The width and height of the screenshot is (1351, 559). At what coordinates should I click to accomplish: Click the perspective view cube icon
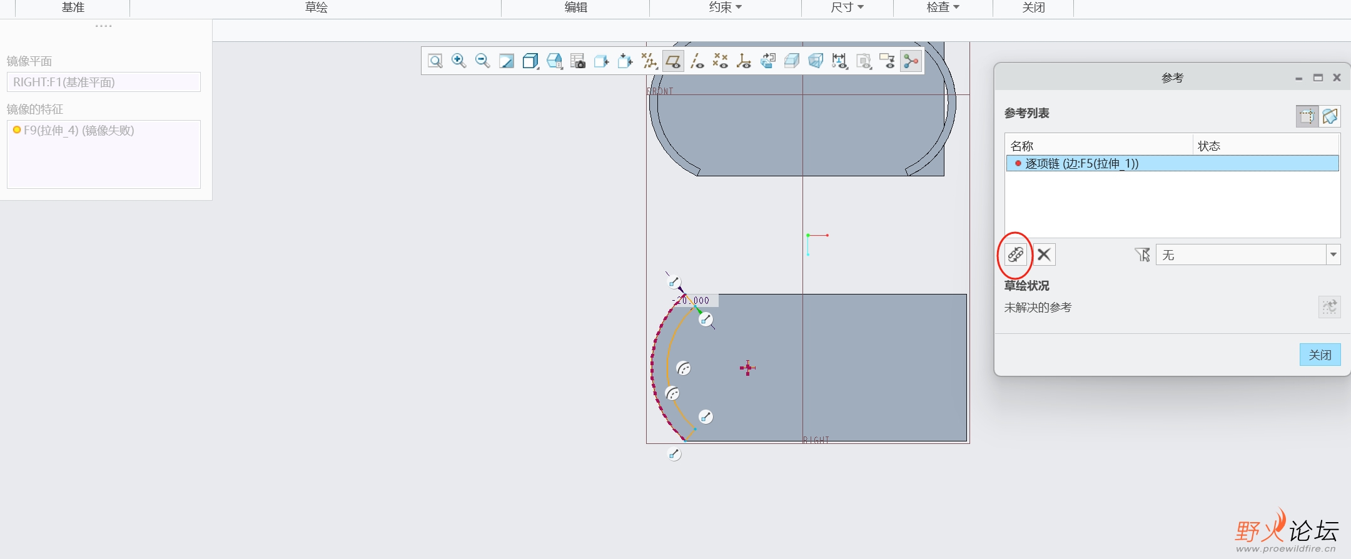pos(816,61)
